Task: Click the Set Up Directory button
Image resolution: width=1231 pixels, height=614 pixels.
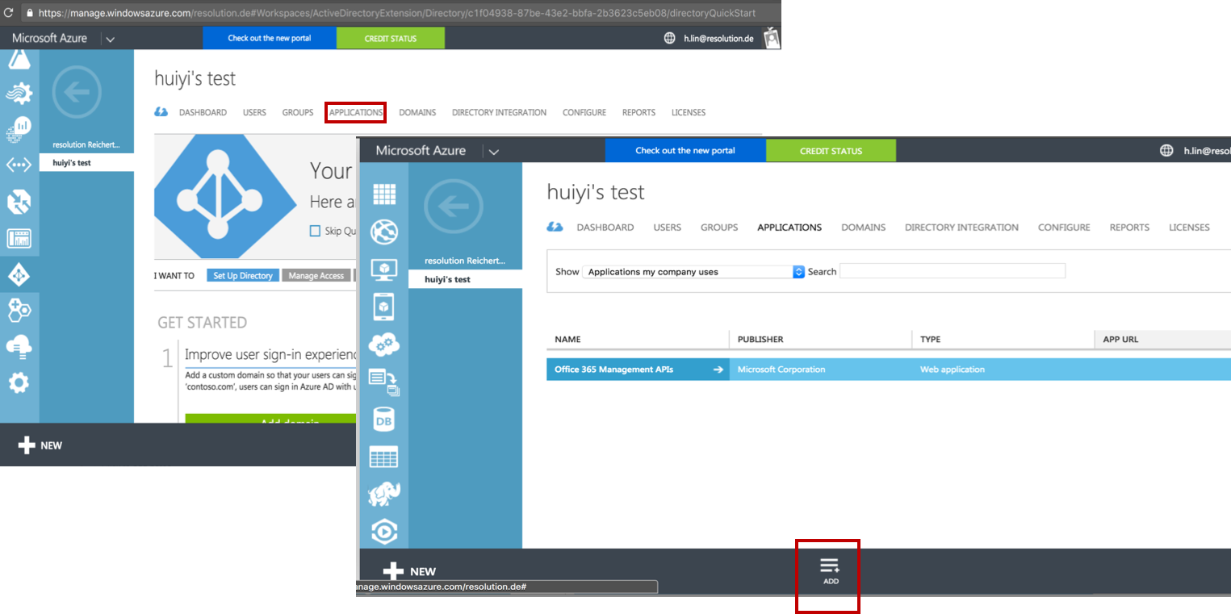Action: pyautogui.click(x=243, y=275)
